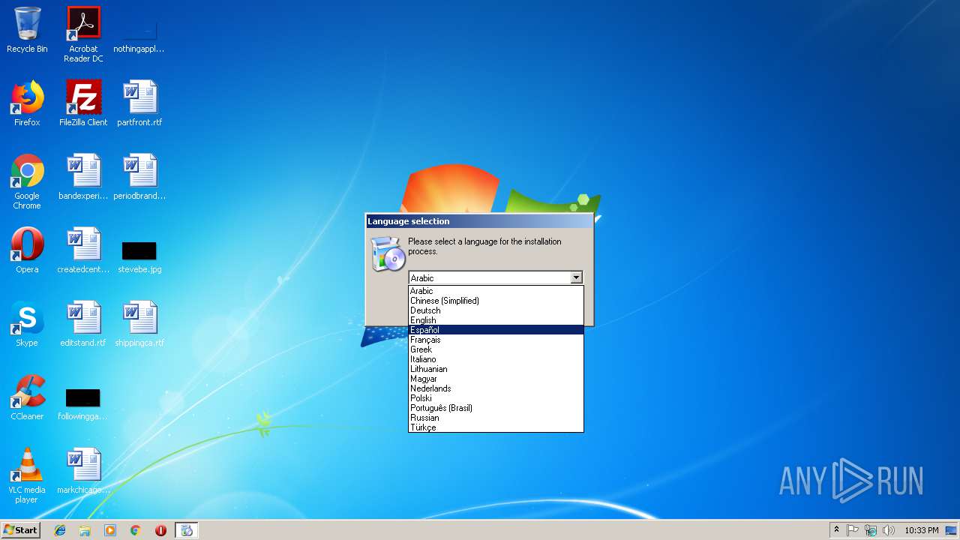
Task: Select followingga desktop file
Action: 83,403
